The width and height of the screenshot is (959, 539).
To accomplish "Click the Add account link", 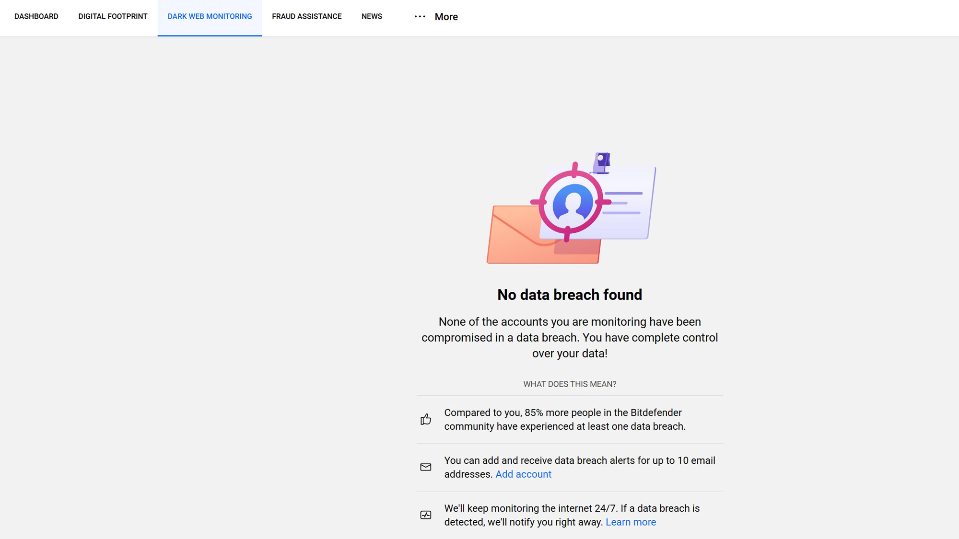I will pos(523,474).
